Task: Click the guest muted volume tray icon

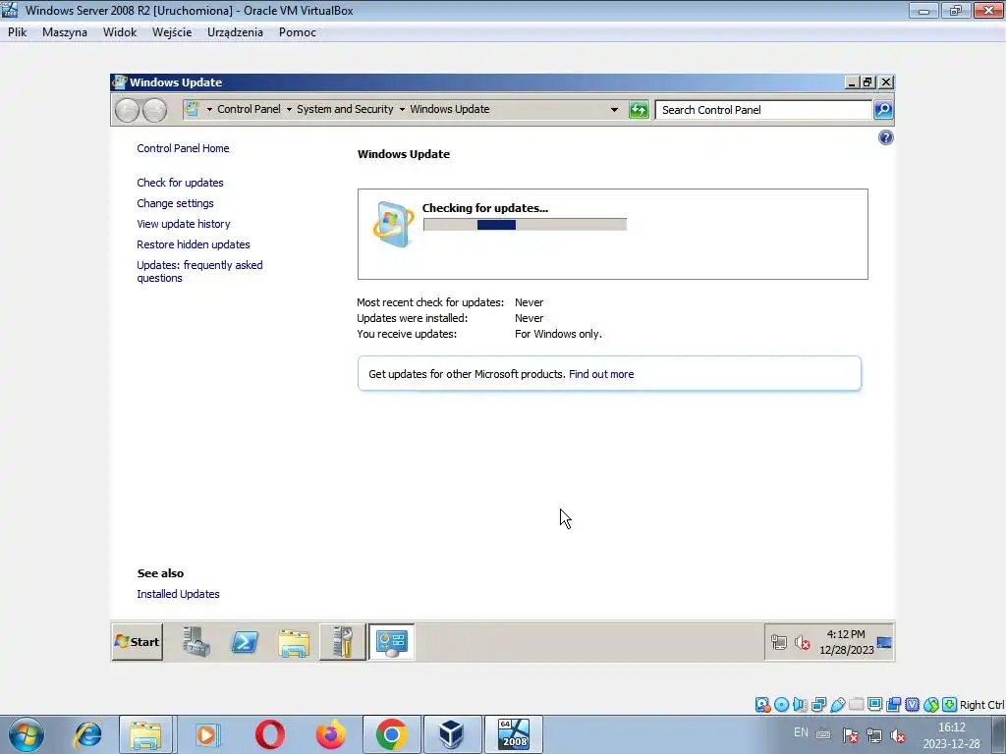Action: 802,642
